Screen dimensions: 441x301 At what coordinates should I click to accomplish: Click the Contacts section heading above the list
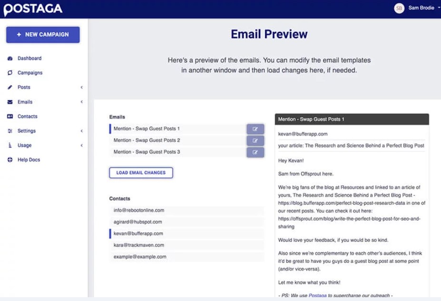click(119, 199)
